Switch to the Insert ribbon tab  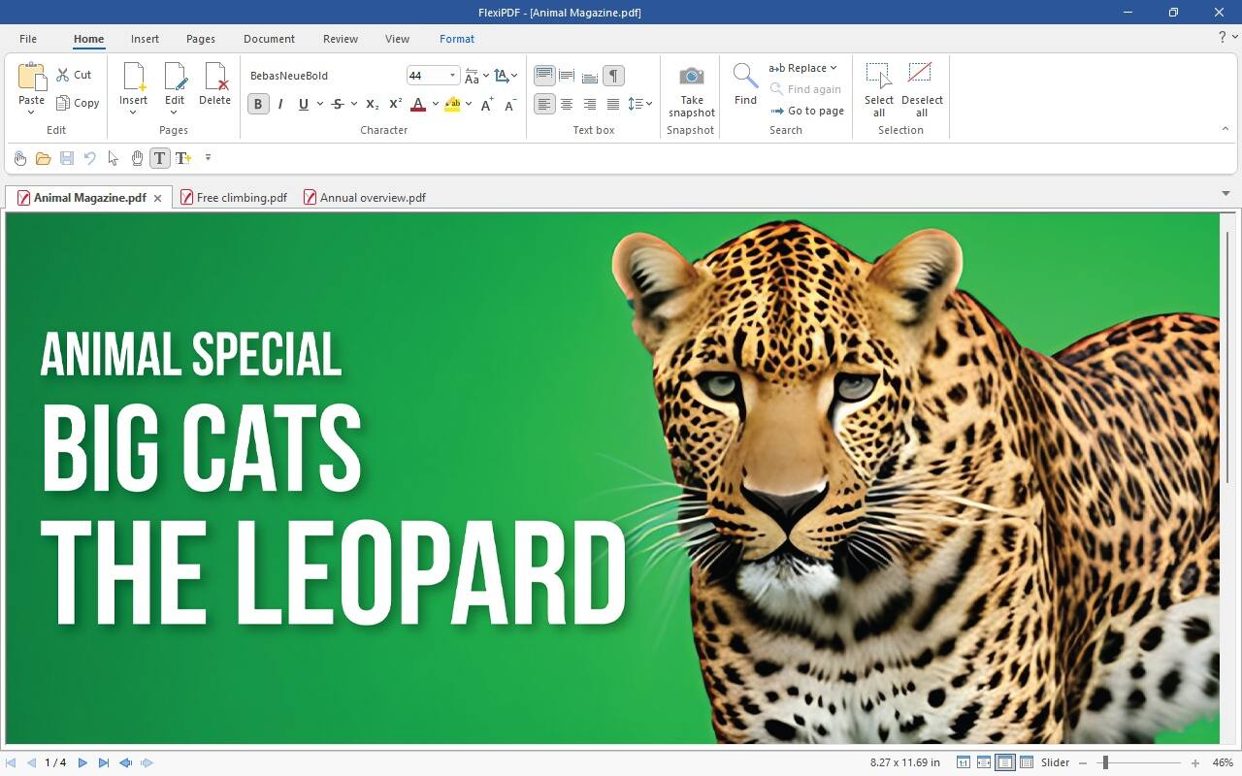click(145, 39)
